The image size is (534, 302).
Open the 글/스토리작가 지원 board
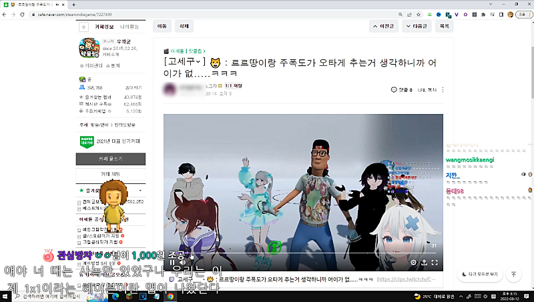coord(101,236)
